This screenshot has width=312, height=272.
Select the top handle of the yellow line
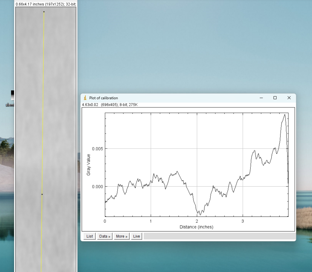pos(44,12)
